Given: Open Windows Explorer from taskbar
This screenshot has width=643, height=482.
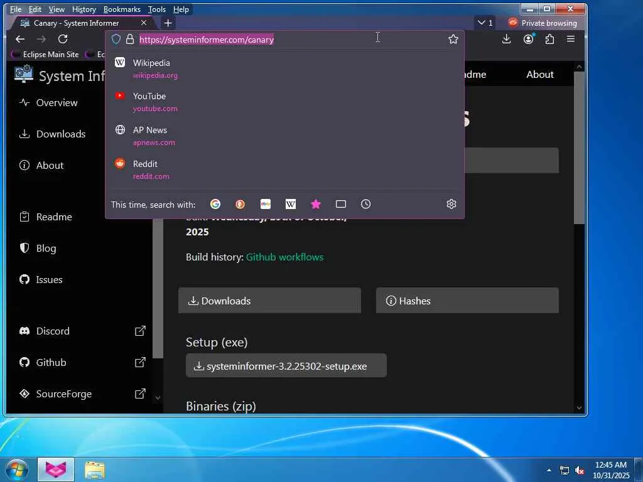Looking at the screenshot, I should (x=95, y=470).
